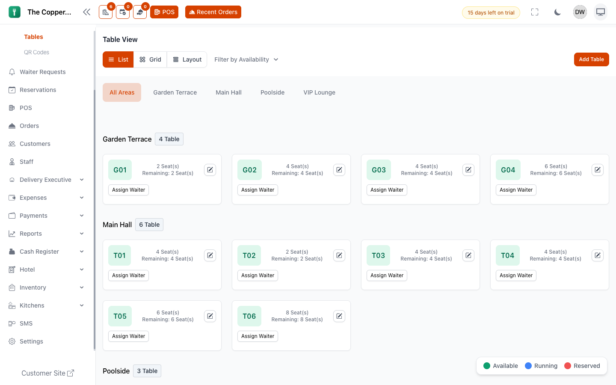Collapse the sidebar with double-chevron icon

click(x=87, y=12)
